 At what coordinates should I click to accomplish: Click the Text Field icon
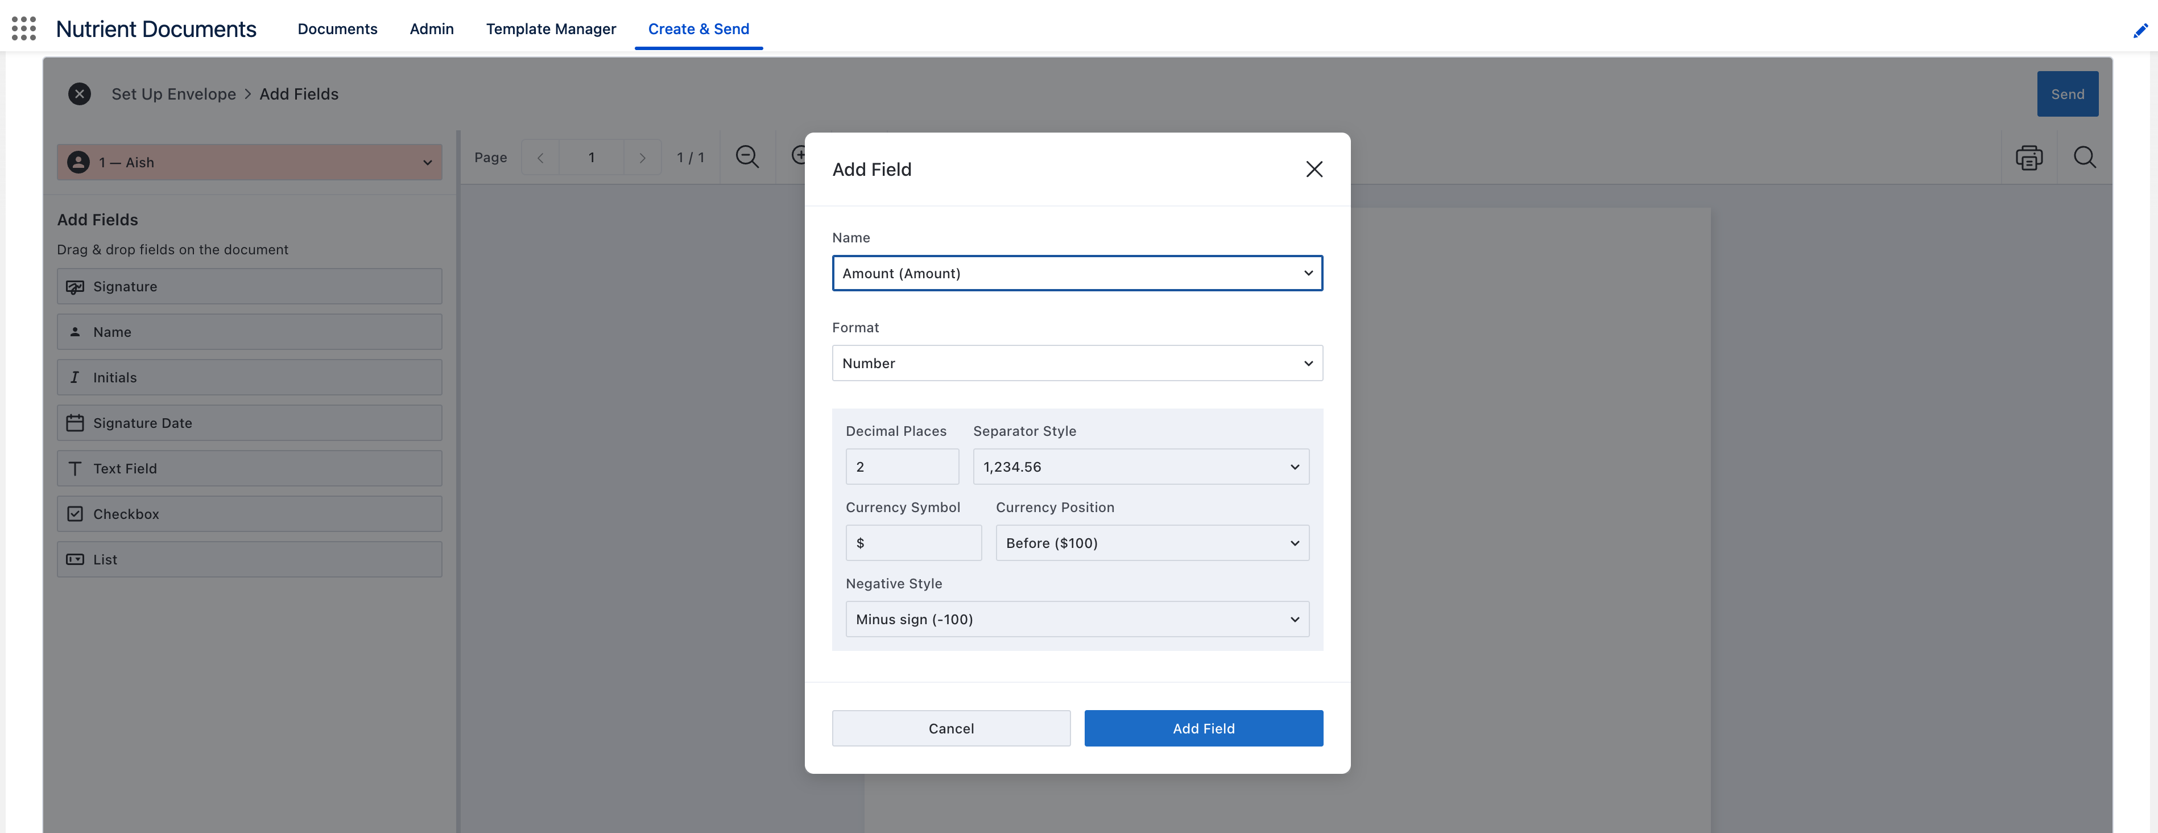click(x=76, y=468)
